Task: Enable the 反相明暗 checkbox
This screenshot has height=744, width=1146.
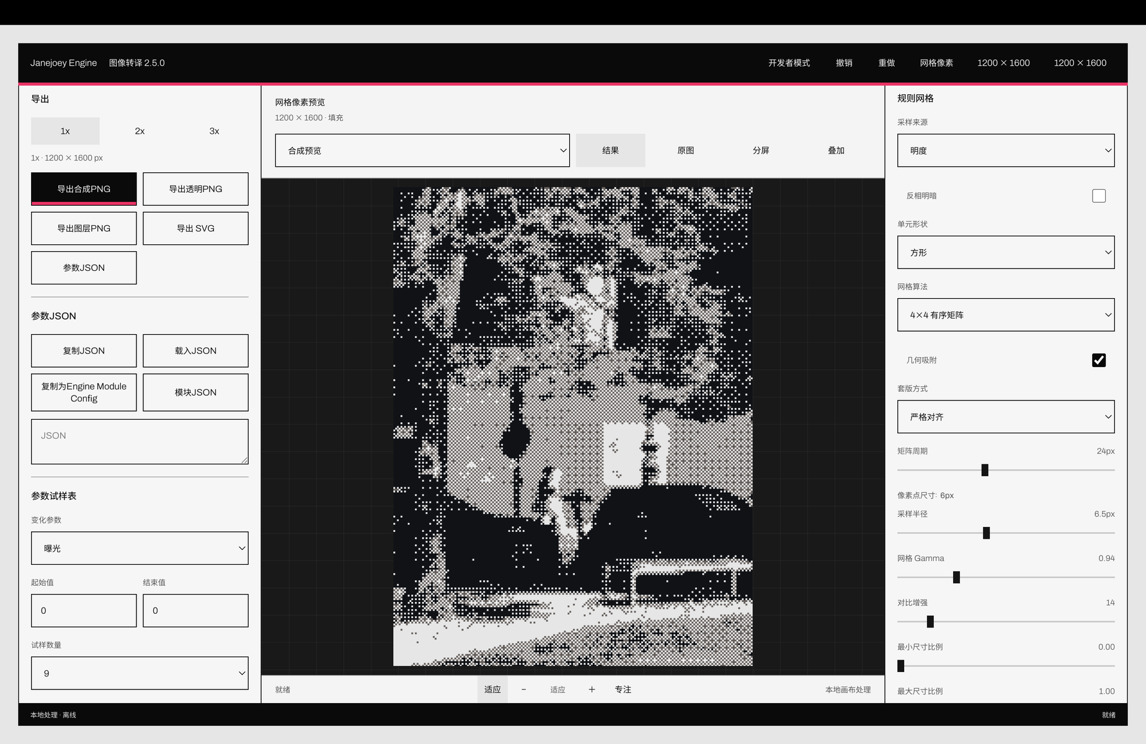Action: [x=1099, y=196]
